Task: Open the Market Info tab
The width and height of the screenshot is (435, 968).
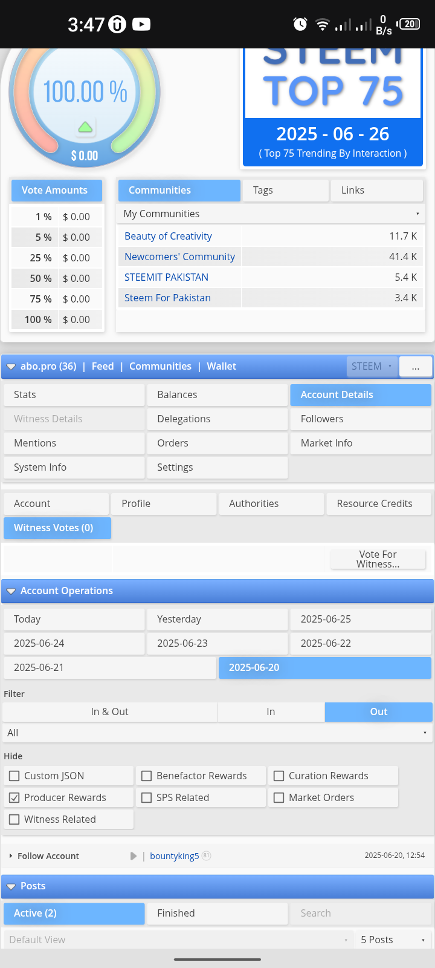Action: point(361,443)
